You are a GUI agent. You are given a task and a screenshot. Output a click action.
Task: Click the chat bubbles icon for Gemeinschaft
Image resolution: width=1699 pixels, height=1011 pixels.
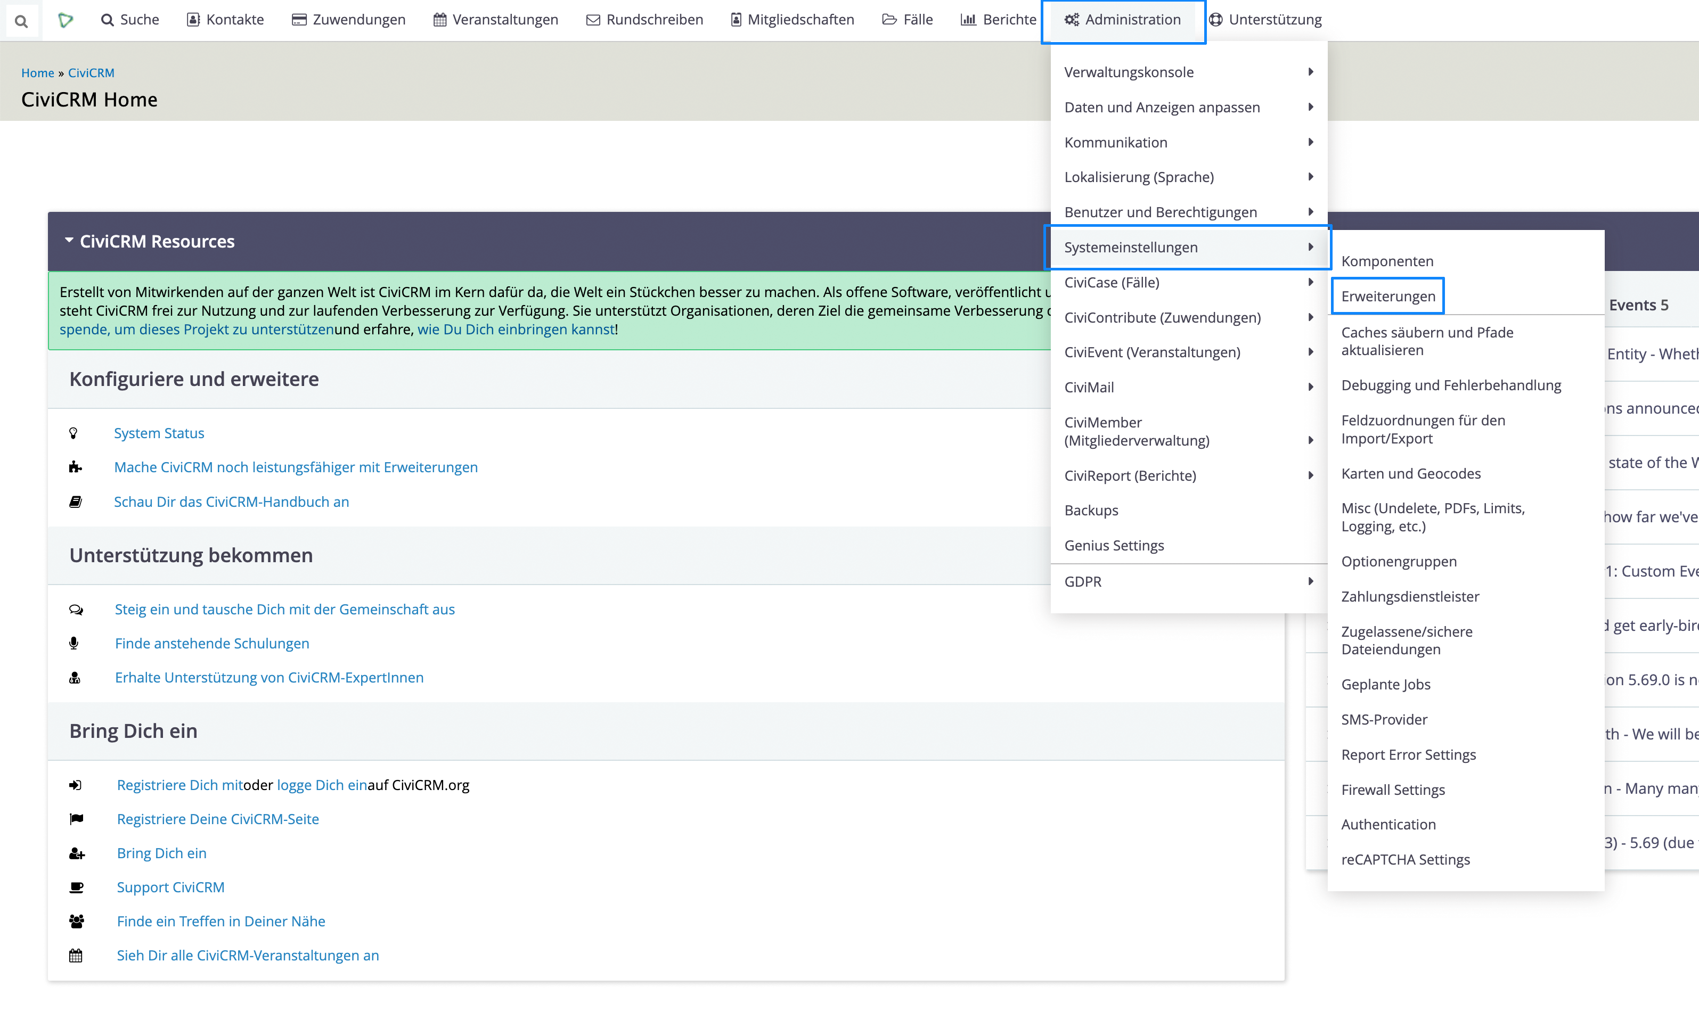click(x=76, y=610)
